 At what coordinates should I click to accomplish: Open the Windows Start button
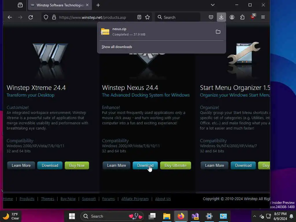72,216
